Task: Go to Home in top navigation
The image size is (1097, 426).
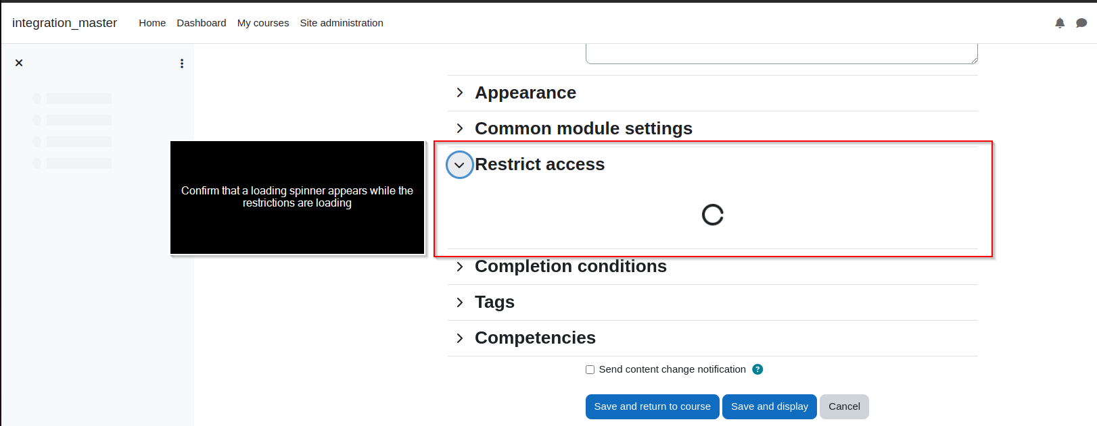Action: click(x=152, y=23)
